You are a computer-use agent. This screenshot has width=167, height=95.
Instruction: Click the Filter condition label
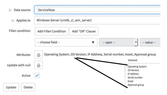coord(20,31)
